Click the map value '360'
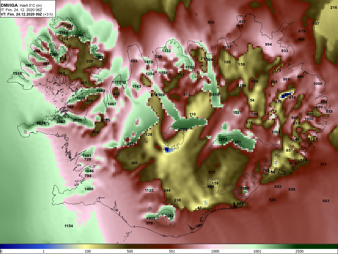 [x=134, y=163]
